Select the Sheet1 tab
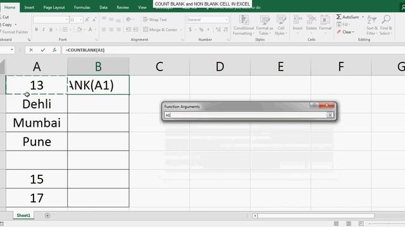 point(23,216)
